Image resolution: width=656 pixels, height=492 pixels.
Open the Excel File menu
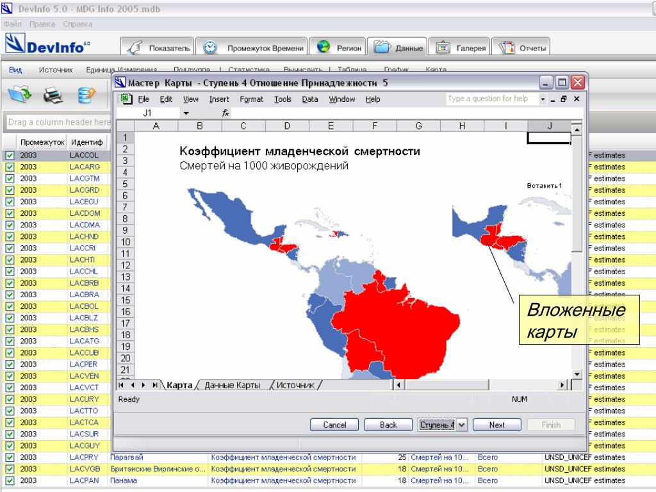(x=143, y=99)
